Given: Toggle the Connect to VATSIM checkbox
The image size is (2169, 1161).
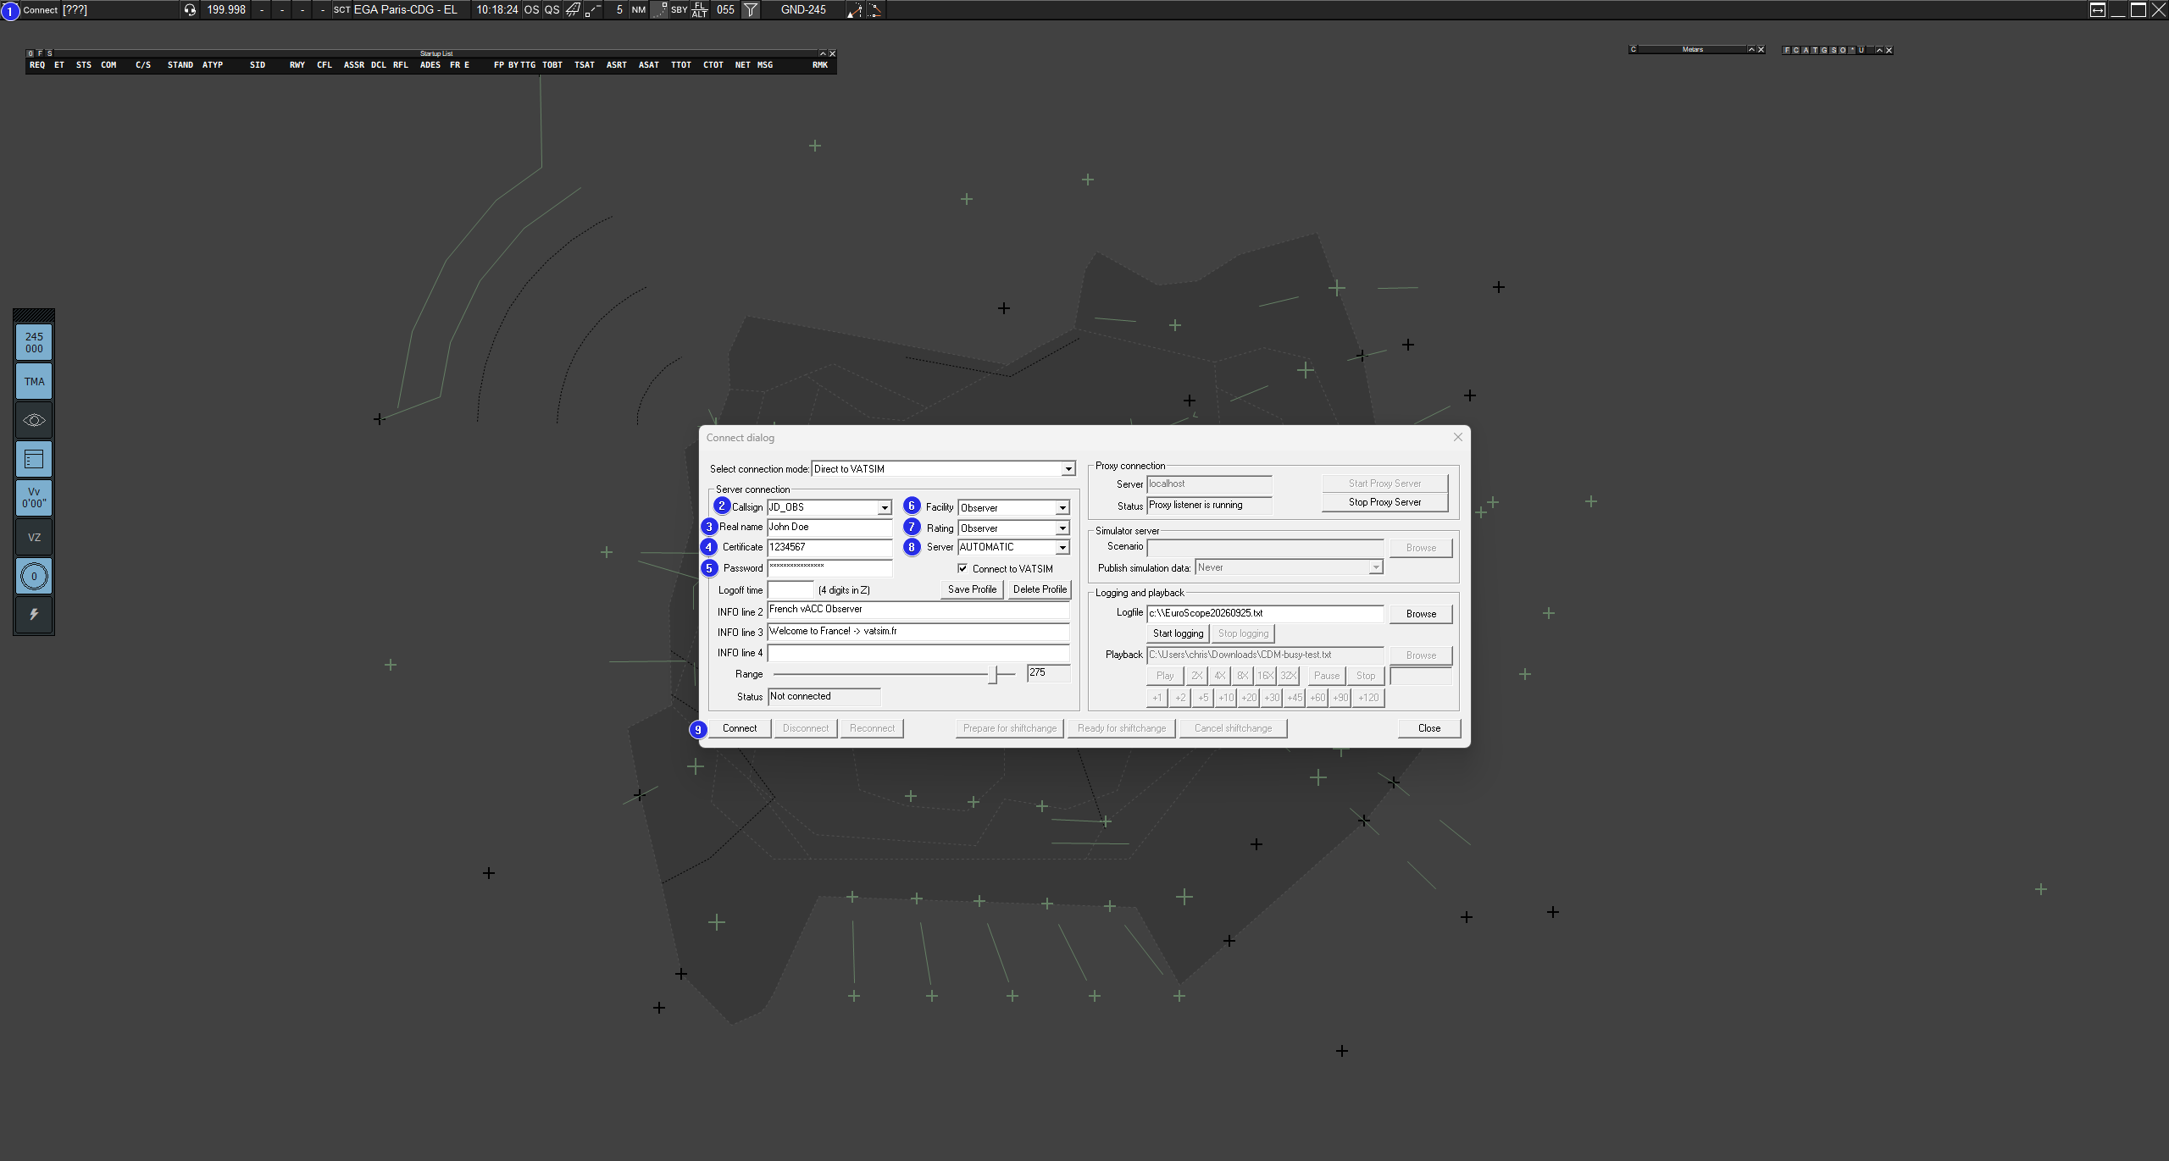Looking at the screenshot, I should pyautogui.click(x=962, y=568).
